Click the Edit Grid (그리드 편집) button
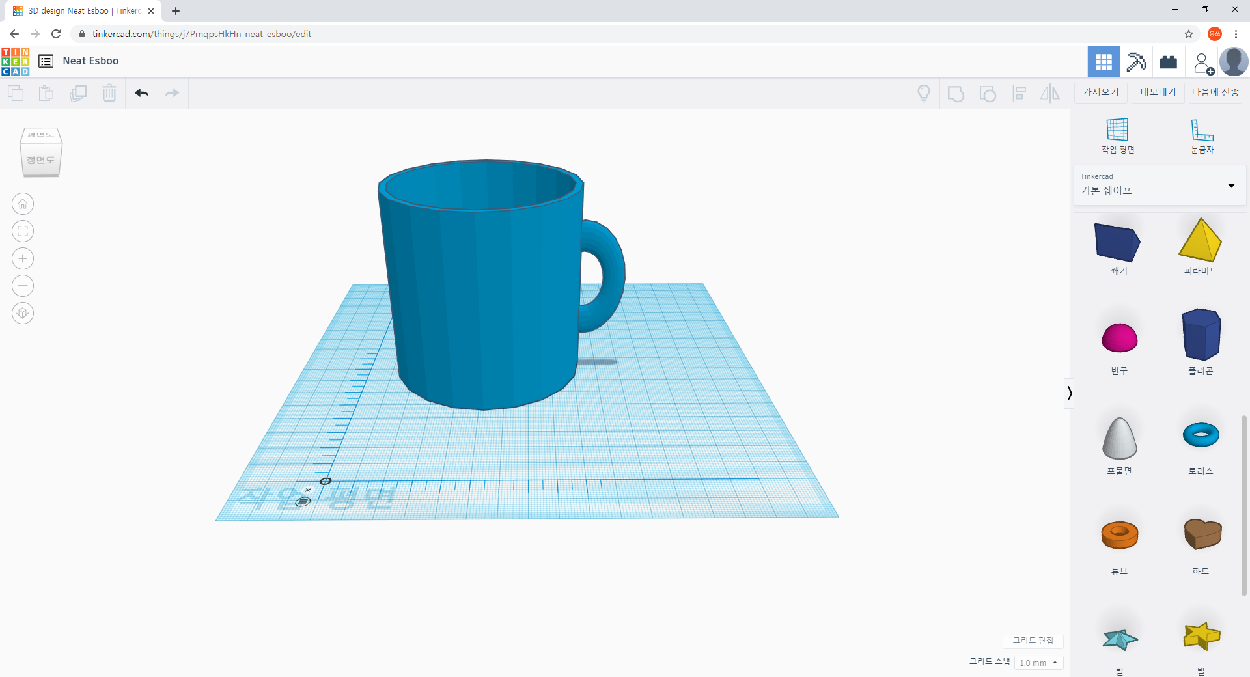The image size is (1250, 677). pyautogui.click(x=1033, y=641)
